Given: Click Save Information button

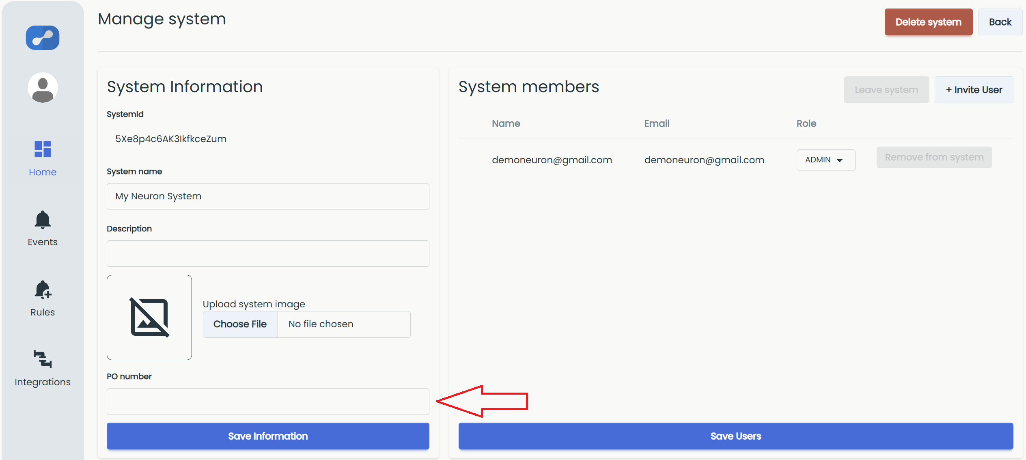Looking at the screenshot, I should coord(268,436).
